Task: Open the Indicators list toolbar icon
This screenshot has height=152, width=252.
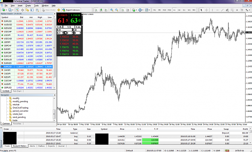Action: point(133,10)
